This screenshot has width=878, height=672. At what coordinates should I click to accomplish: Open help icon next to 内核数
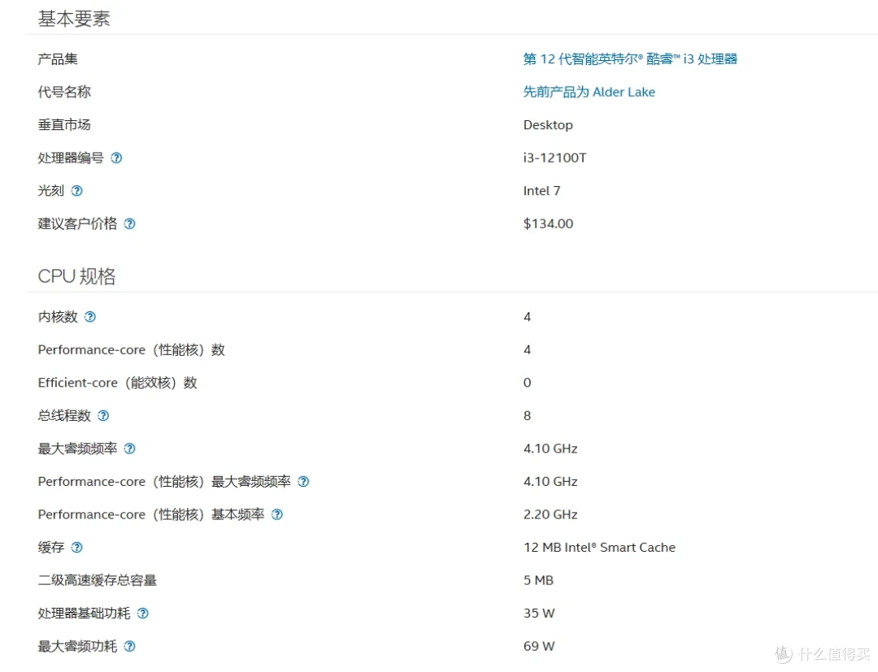[x=90, y=317]
